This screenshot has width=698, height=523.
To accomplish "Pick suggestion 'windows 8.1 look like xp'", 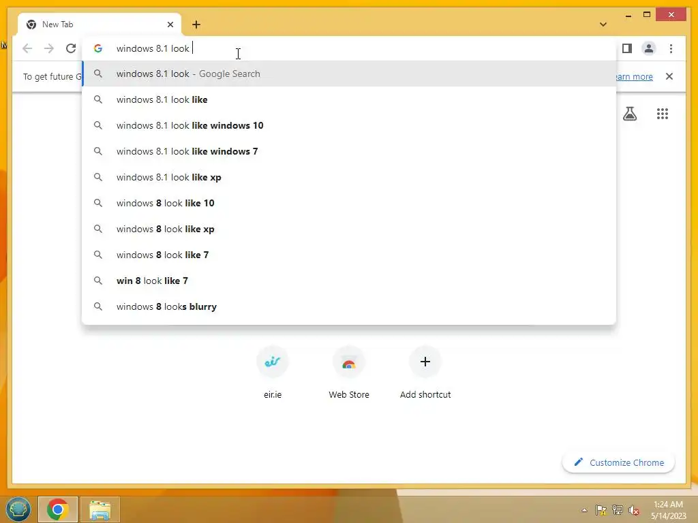I will pyautogui.click(x=349, y=177).
